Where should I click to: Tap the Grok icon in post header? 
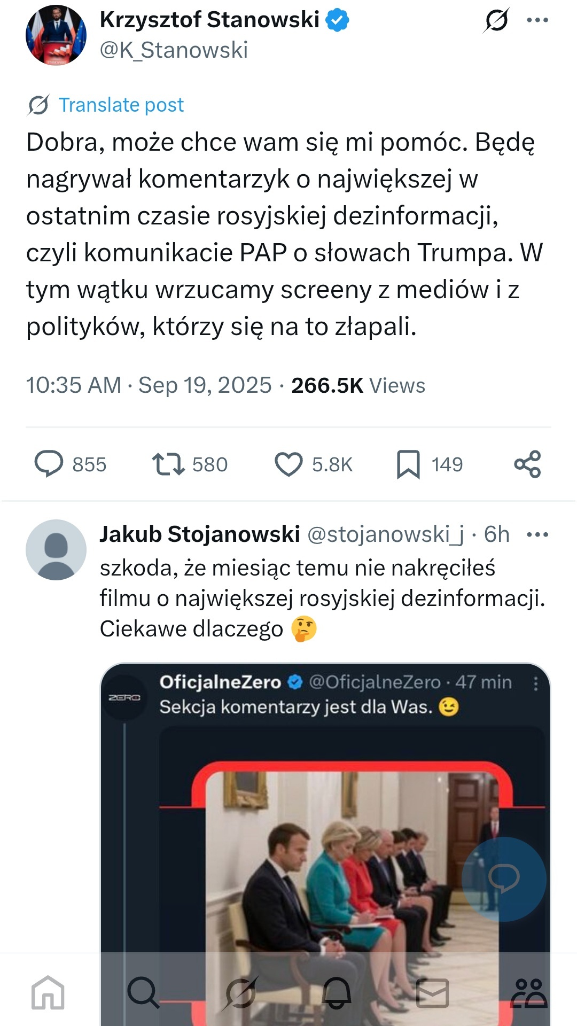click(496, 21)
